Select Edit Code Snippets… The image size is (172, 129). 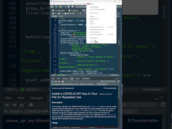click(x=101, y=32)
